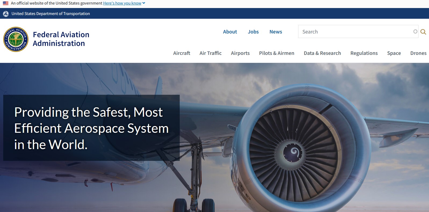This screenshot has height=212, width=429.
Task: Open the Jobs link
Action: point(253,32)
